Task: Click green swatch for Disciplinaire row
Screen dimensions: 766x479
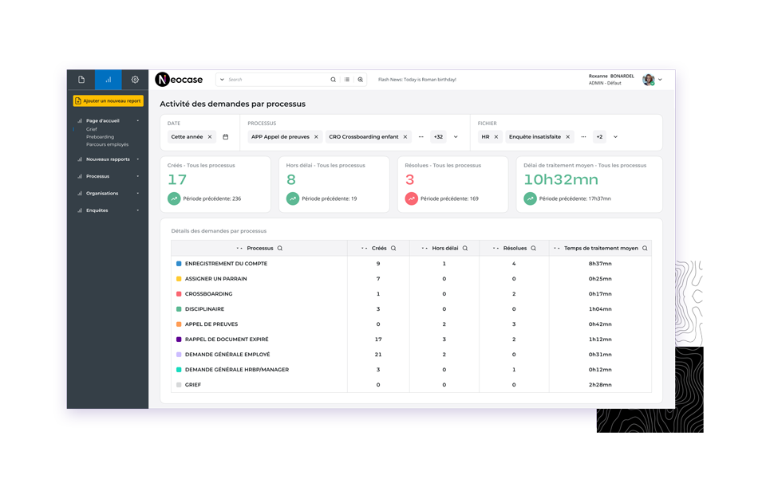Action: pos(179,308)
